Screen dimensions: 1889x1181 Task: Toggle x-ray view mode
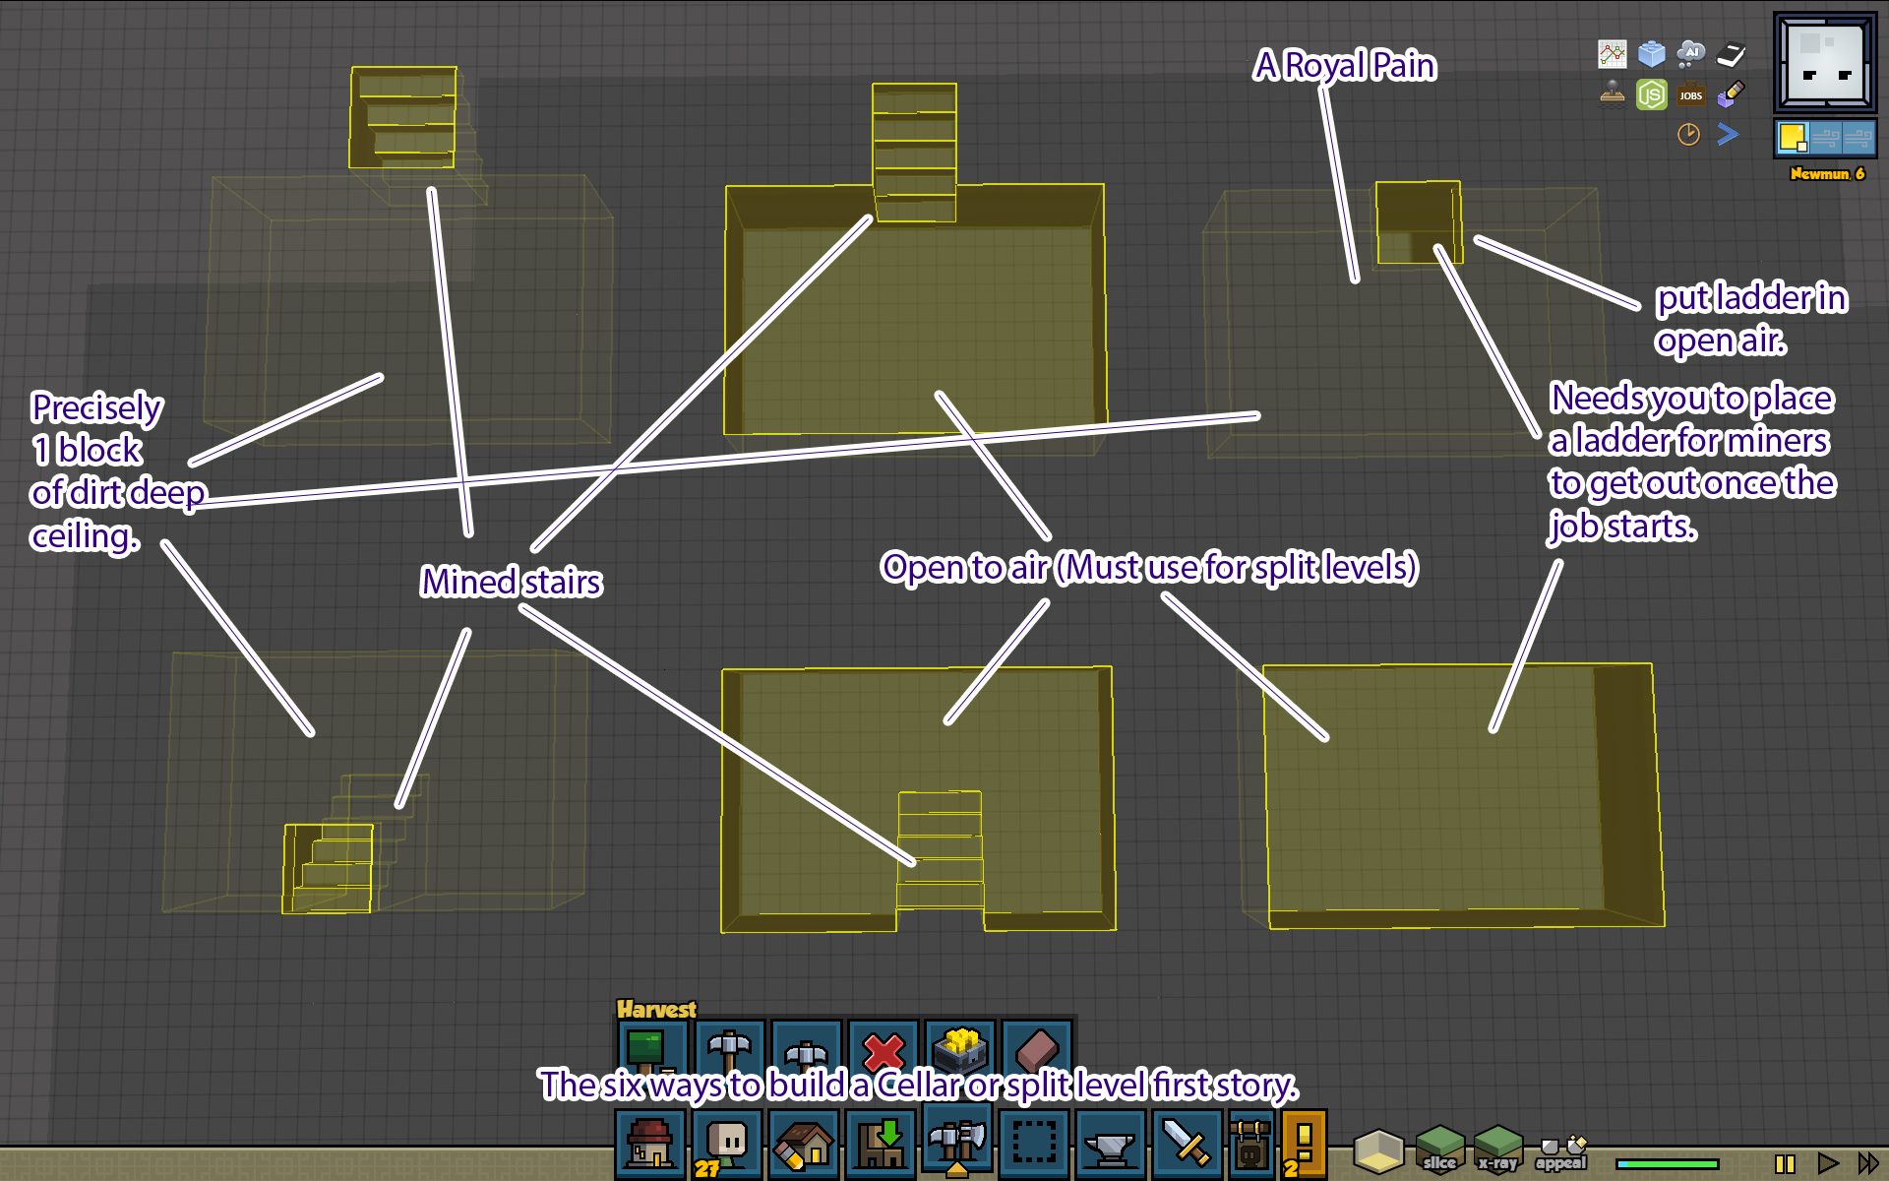(1497, 1148)
